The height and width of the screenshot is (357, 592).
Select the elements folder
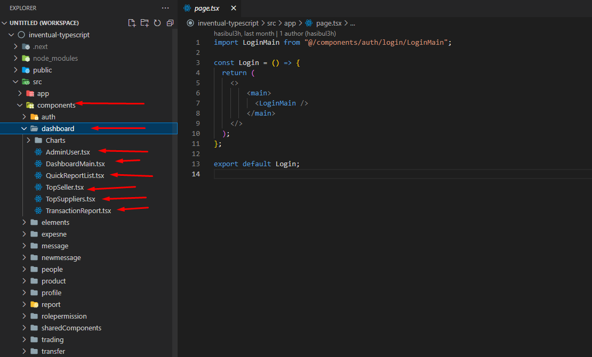point(55,222)
